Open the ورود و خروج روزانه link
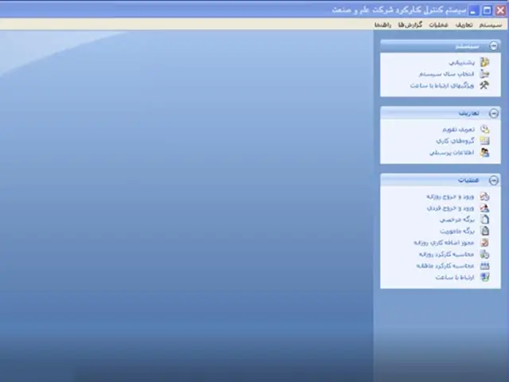This screenshot has width=509, height=382. 452,196
